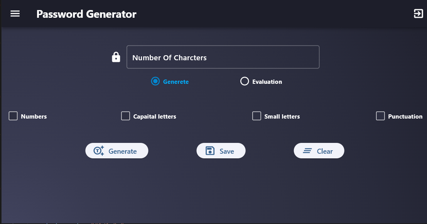Select the Generete radio button
The height and width of the screenshot is (224, 427).
[x=155, y=81]
